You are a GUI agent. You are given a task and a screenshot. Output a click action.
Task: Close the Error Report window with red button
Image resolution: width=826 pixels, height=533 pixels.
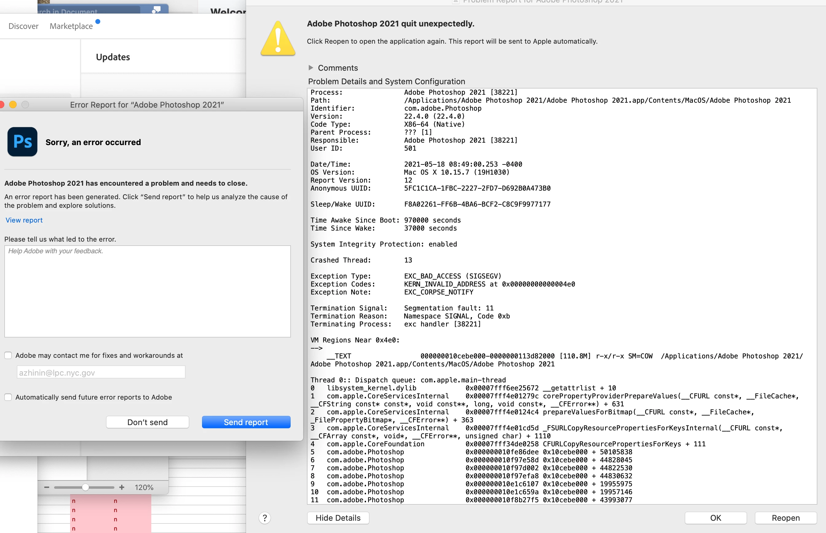coord(2,105)
